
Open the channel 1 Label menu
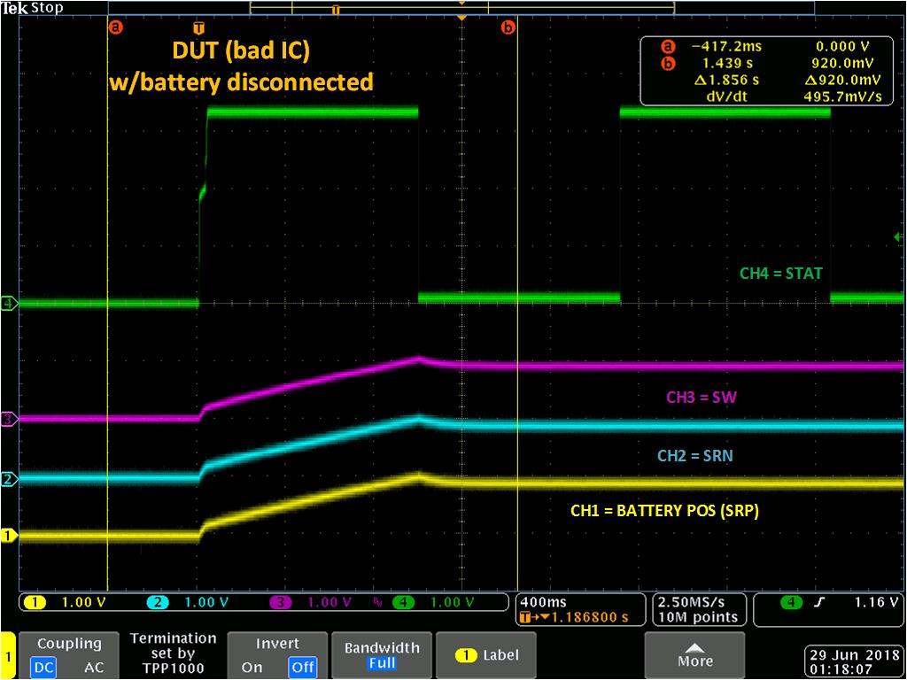(487, 655)
